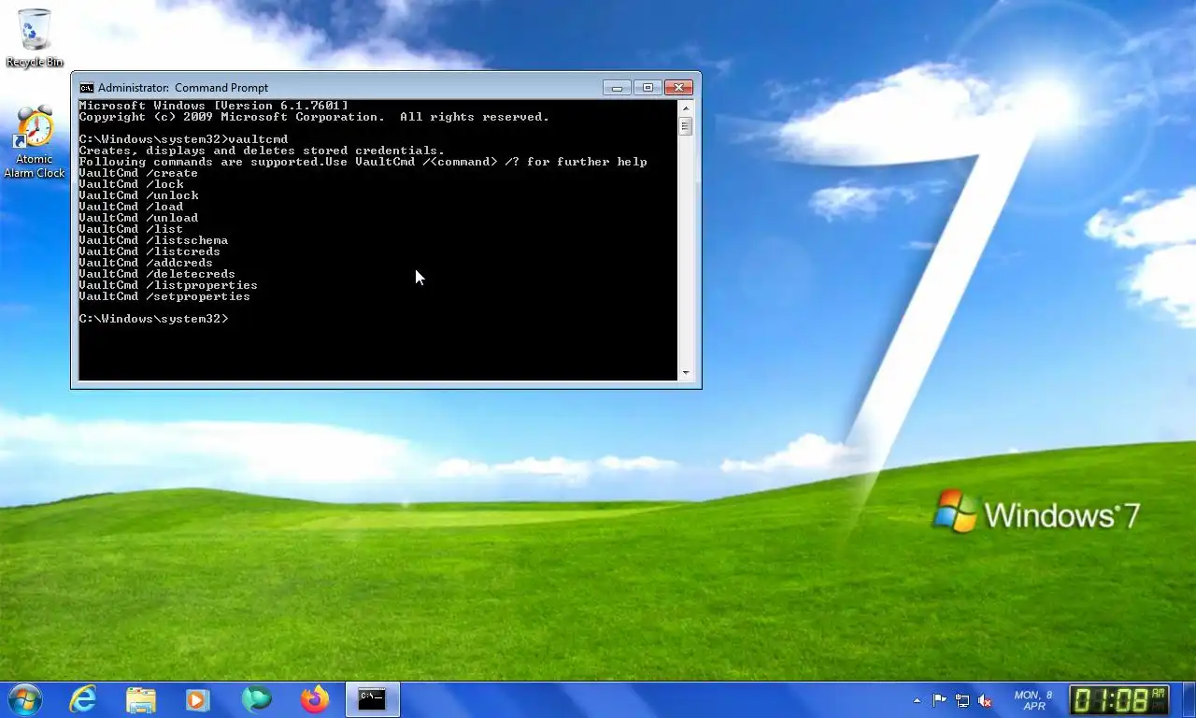Click the 'VaultCmd /listschema' line
The width and height of the screenshot is (1196, 718).
pos(153,240)
